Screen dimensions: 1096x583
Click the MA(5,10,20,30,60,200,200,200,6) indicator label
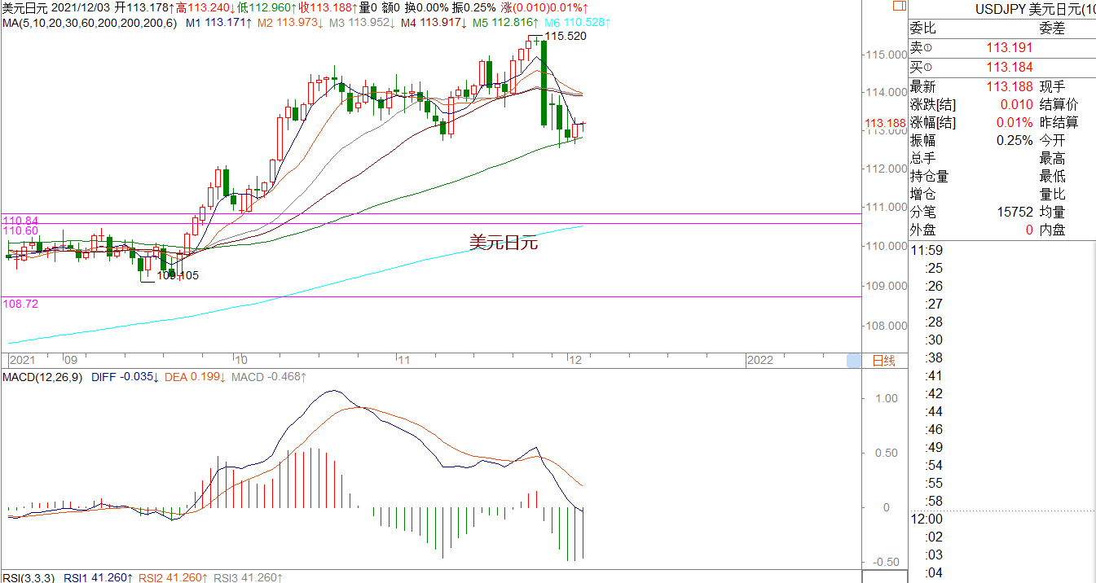click(x=89, y=22)
